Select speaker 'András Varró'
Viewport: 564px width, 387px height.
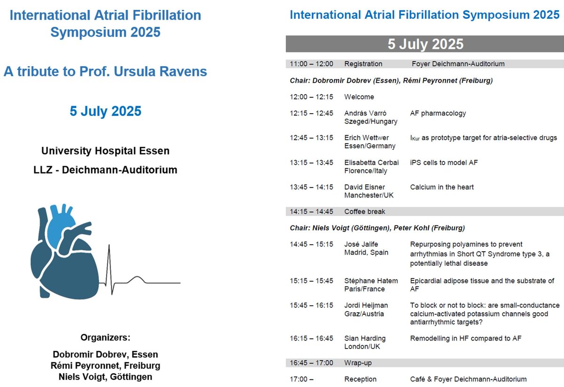[x=367, y=113]
